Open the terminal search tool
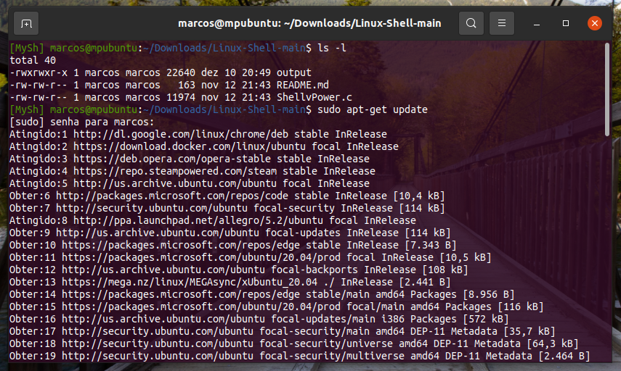 tap(471, 23)
